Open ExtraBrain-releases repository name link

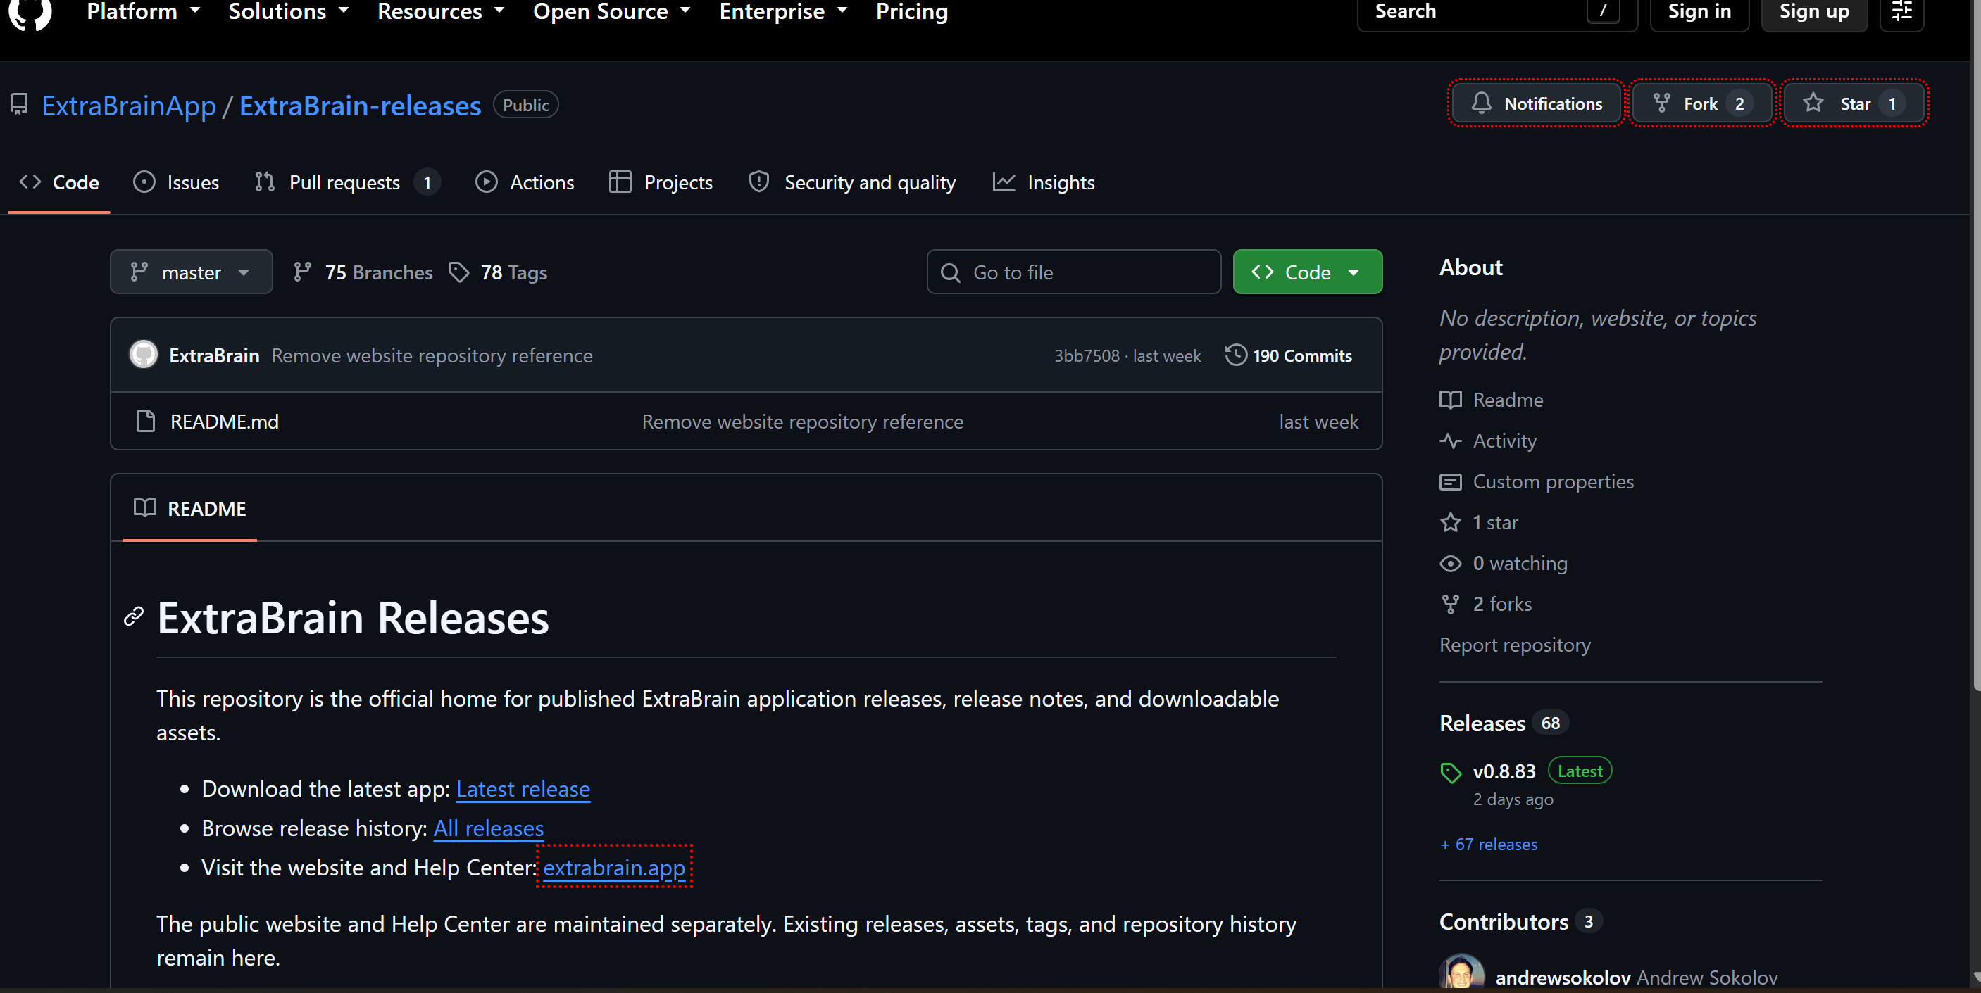coord(360,106)
